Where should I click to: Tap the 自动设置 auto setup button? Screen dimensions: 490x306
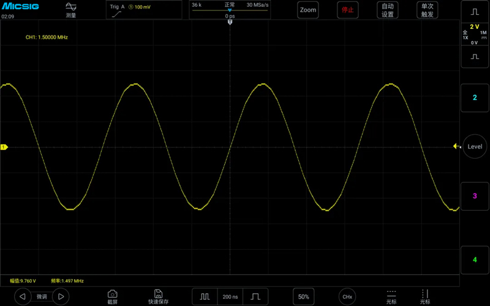click(x=388, y=10)
